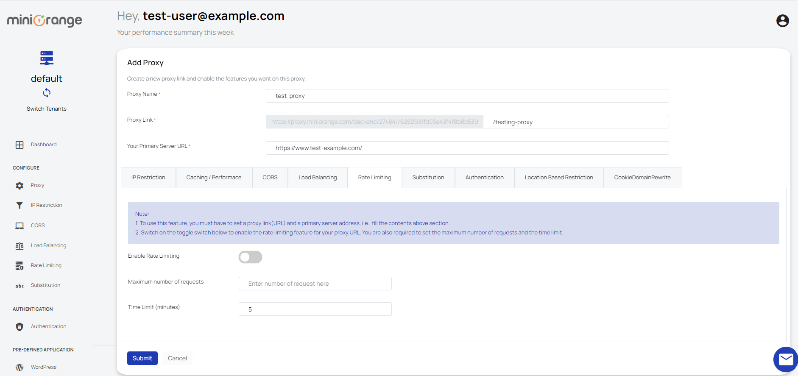Image resolution: width=798 pixels, height=376 pixels.
Task: Open Switch Tenants link
Action: [47, 109]
